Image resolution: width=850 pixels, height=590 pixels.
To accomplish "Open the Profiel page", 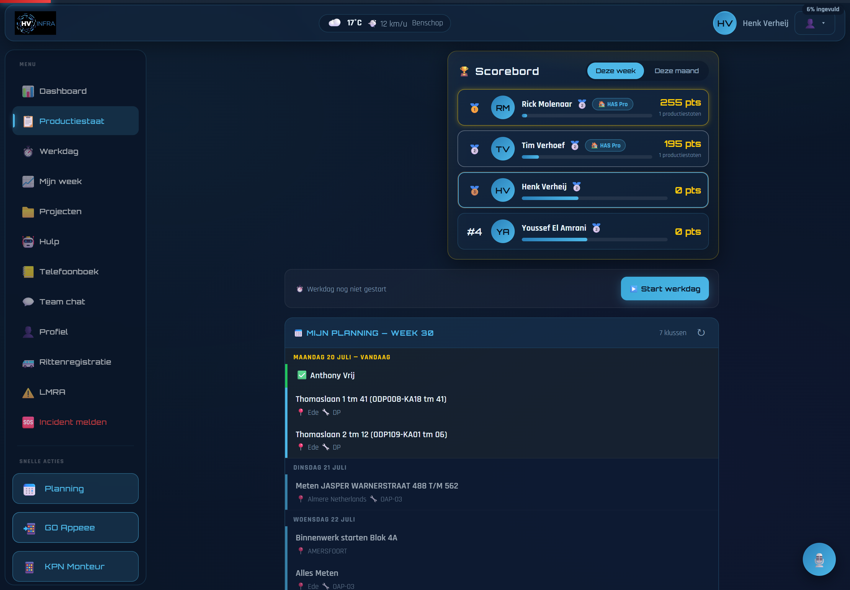I will [x=76, y=332].
